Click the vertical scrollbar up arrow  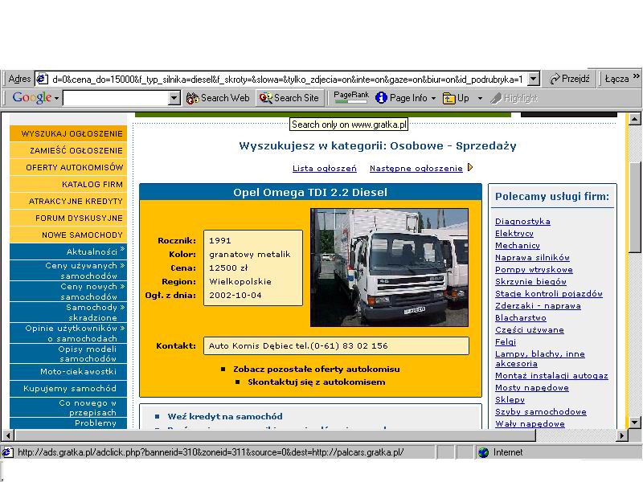click(634, 119)
